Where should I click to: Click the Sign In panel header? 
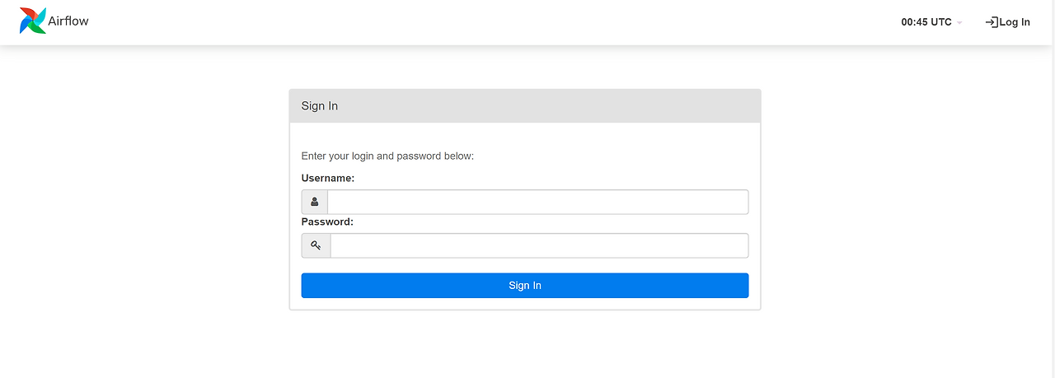tap(525, 106)
